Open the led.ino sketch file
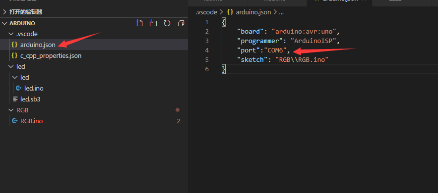This screenshot has width=438, height=193. coord(34,88)
